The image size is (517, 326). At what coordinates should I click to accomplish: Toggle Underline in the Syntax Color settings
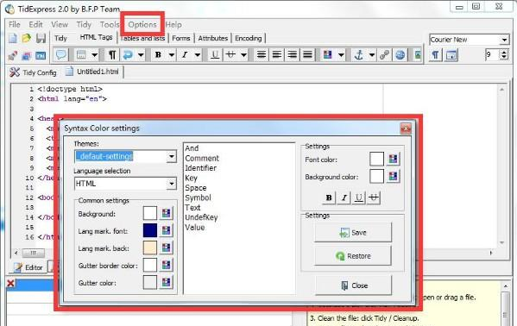tap(359, 197)
